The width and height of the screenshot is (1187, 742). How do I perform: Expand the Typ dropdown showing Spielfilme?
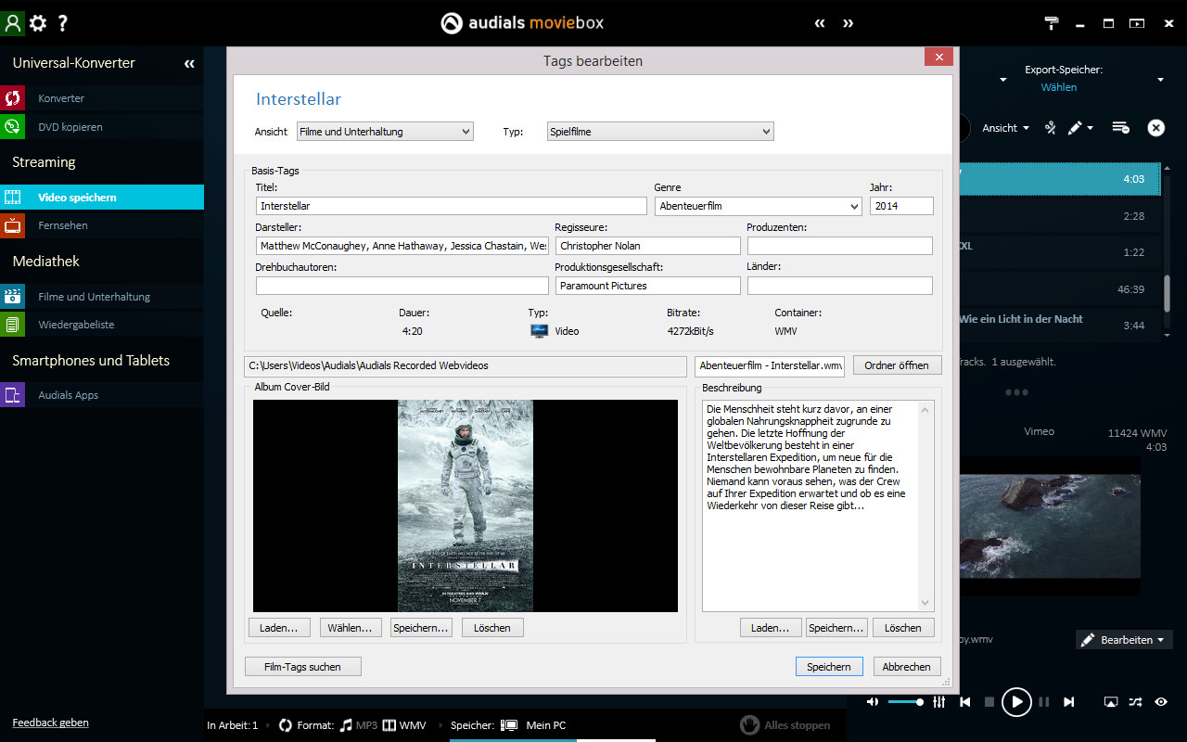pyautogui.click(x=659, y=132)
